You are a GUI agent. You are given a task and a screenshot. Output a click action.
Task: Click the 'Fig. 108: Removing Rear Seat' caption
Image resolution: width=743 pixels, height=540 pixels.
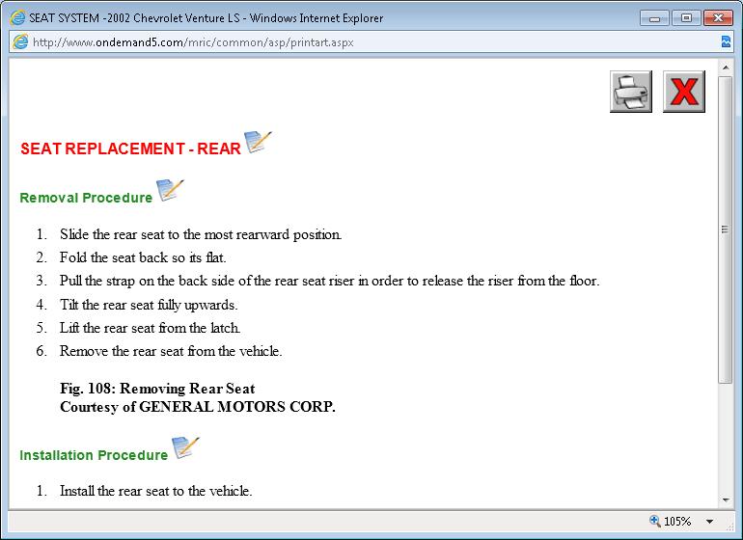157,389
